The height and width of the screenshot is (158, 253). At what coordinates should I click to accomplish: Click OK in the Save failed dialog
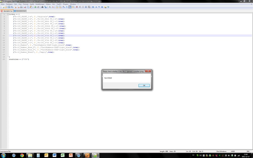pos(144,85)
